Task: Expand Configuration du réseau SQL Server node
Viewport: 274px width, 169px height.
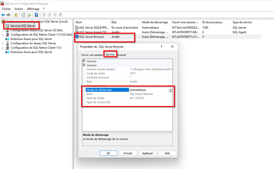Action: pyautogui.click(x=3, y=43)
